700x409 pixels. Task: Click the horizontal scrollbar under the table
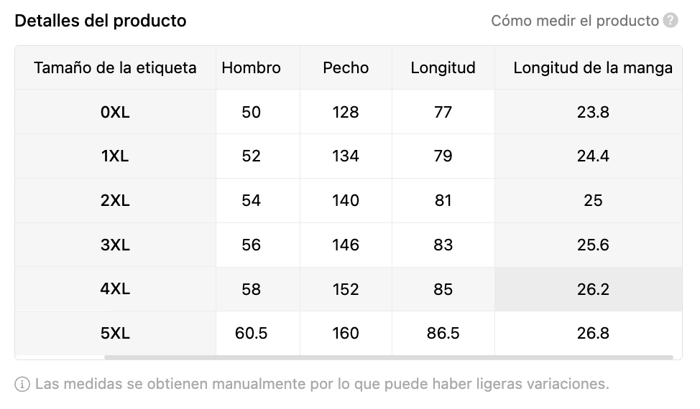(x=388, y=357)
